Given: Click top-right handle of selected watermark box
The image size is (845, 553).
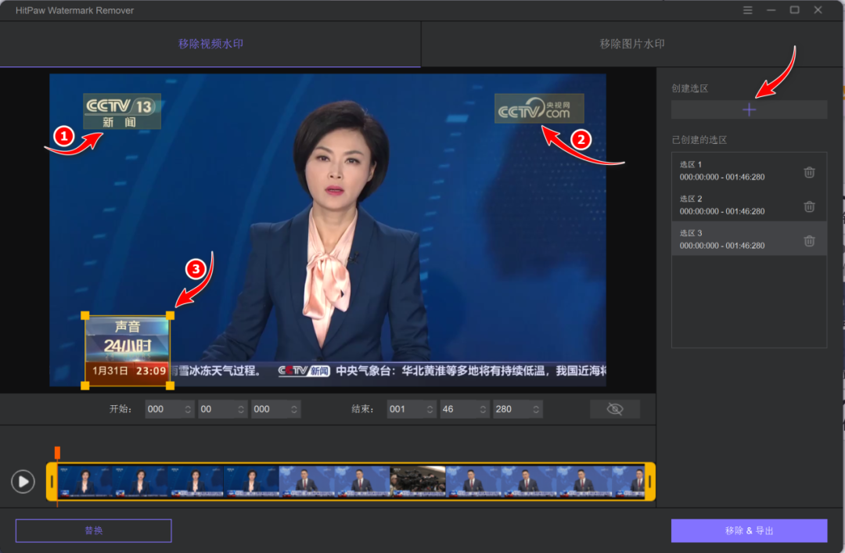Looking at the screenshot, I should (171, 316).
